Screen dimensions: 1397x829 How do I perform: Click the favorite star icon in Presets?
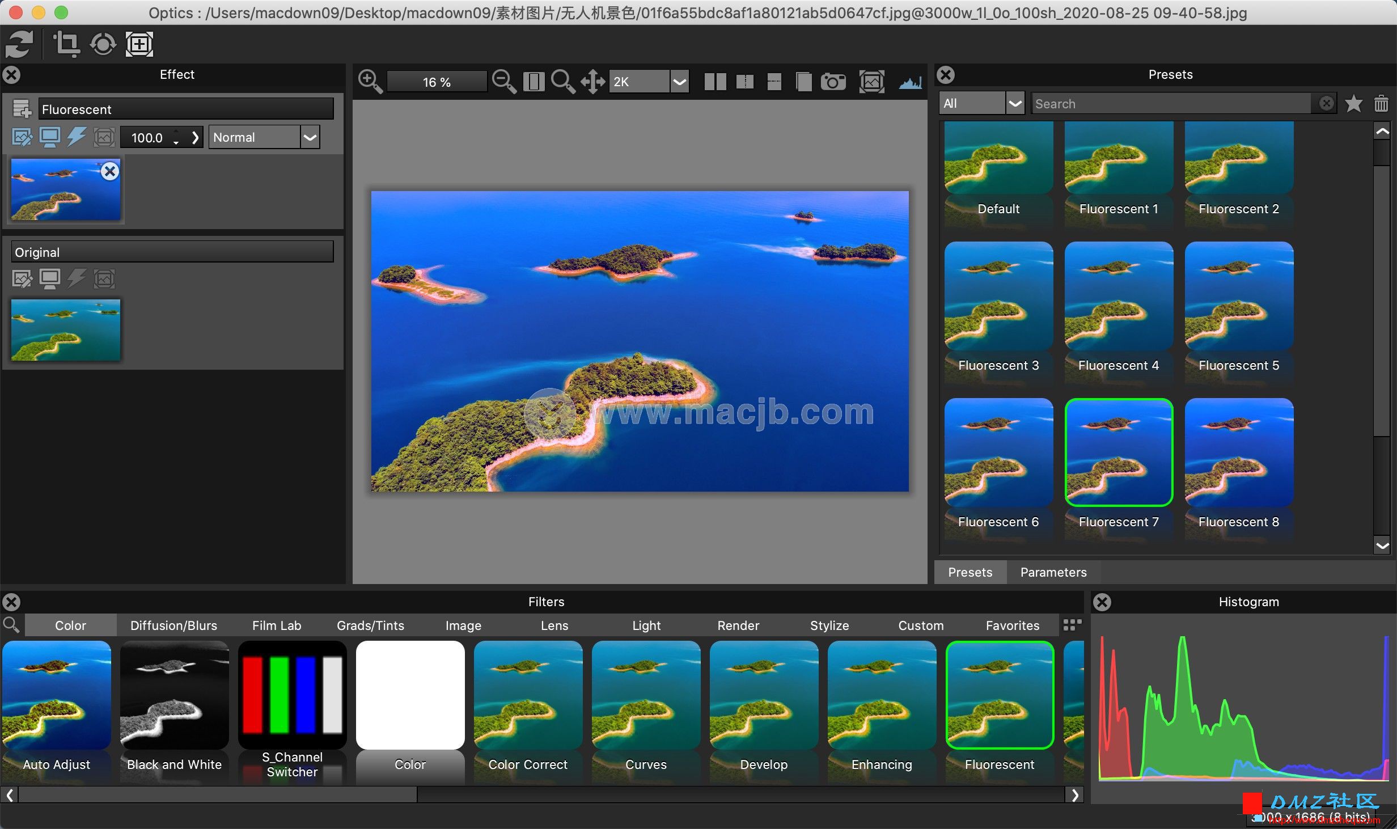(x=1354, y=103)
